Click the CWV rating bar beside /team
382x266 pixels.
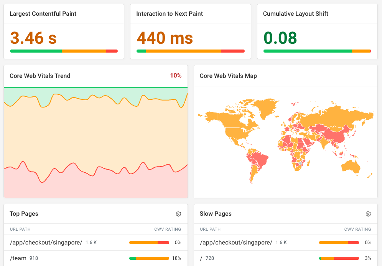point(149,258)
